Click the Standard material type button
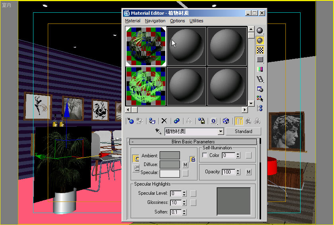The image size is (334, 225). [243, 131]
